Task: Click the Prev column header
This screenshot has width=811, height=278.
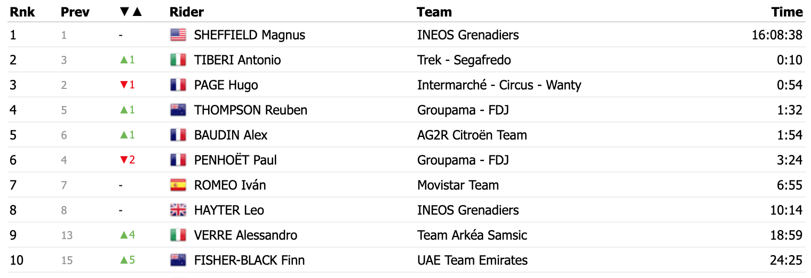Action: (x=75, y=12)
